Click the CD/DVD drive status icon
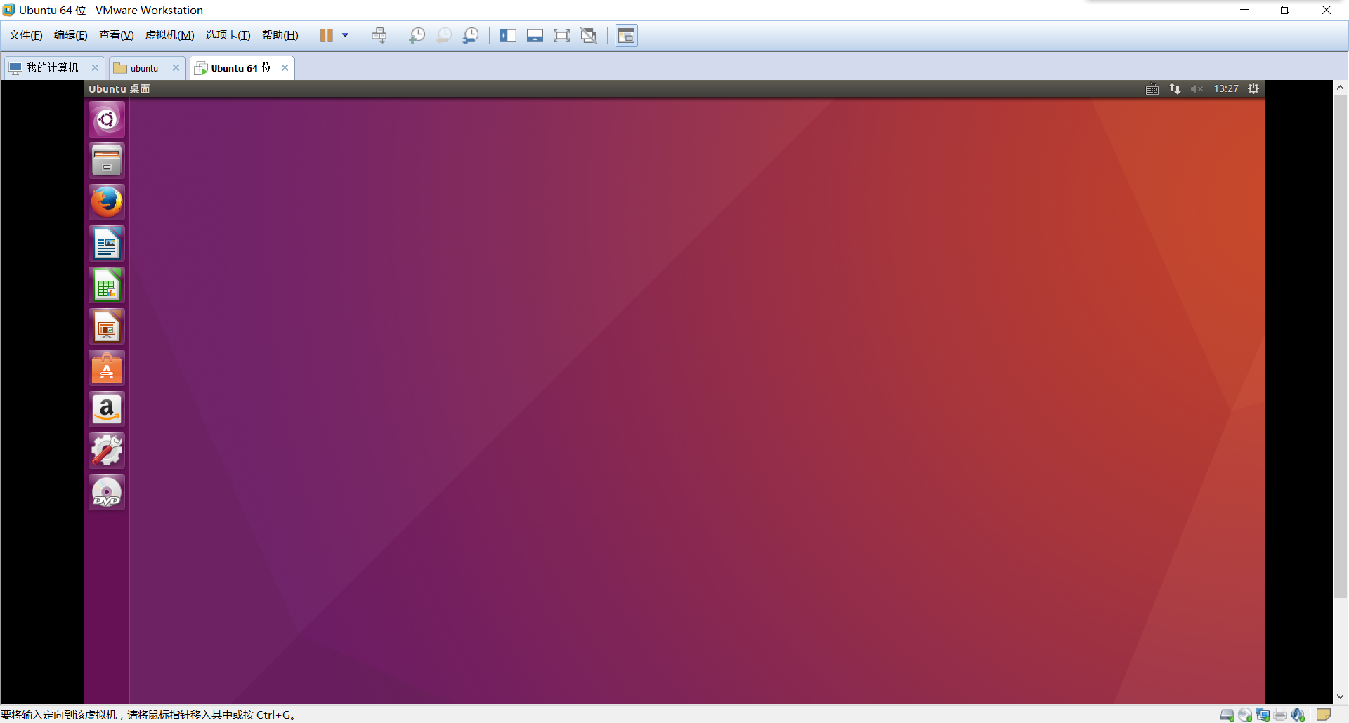The height and width of the screenshot is (723, 1349). pos(1245,715)
